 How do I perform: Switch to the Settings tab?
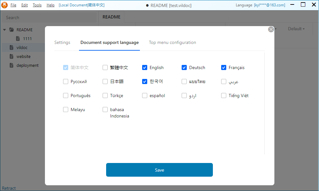click(x=62, y=42)
